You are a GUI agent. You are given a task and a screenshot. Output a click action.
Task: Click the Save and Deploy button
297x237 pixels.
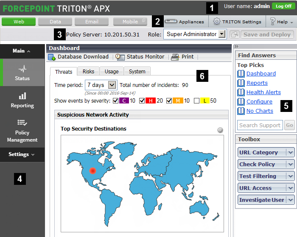click(x=267, y=34)
